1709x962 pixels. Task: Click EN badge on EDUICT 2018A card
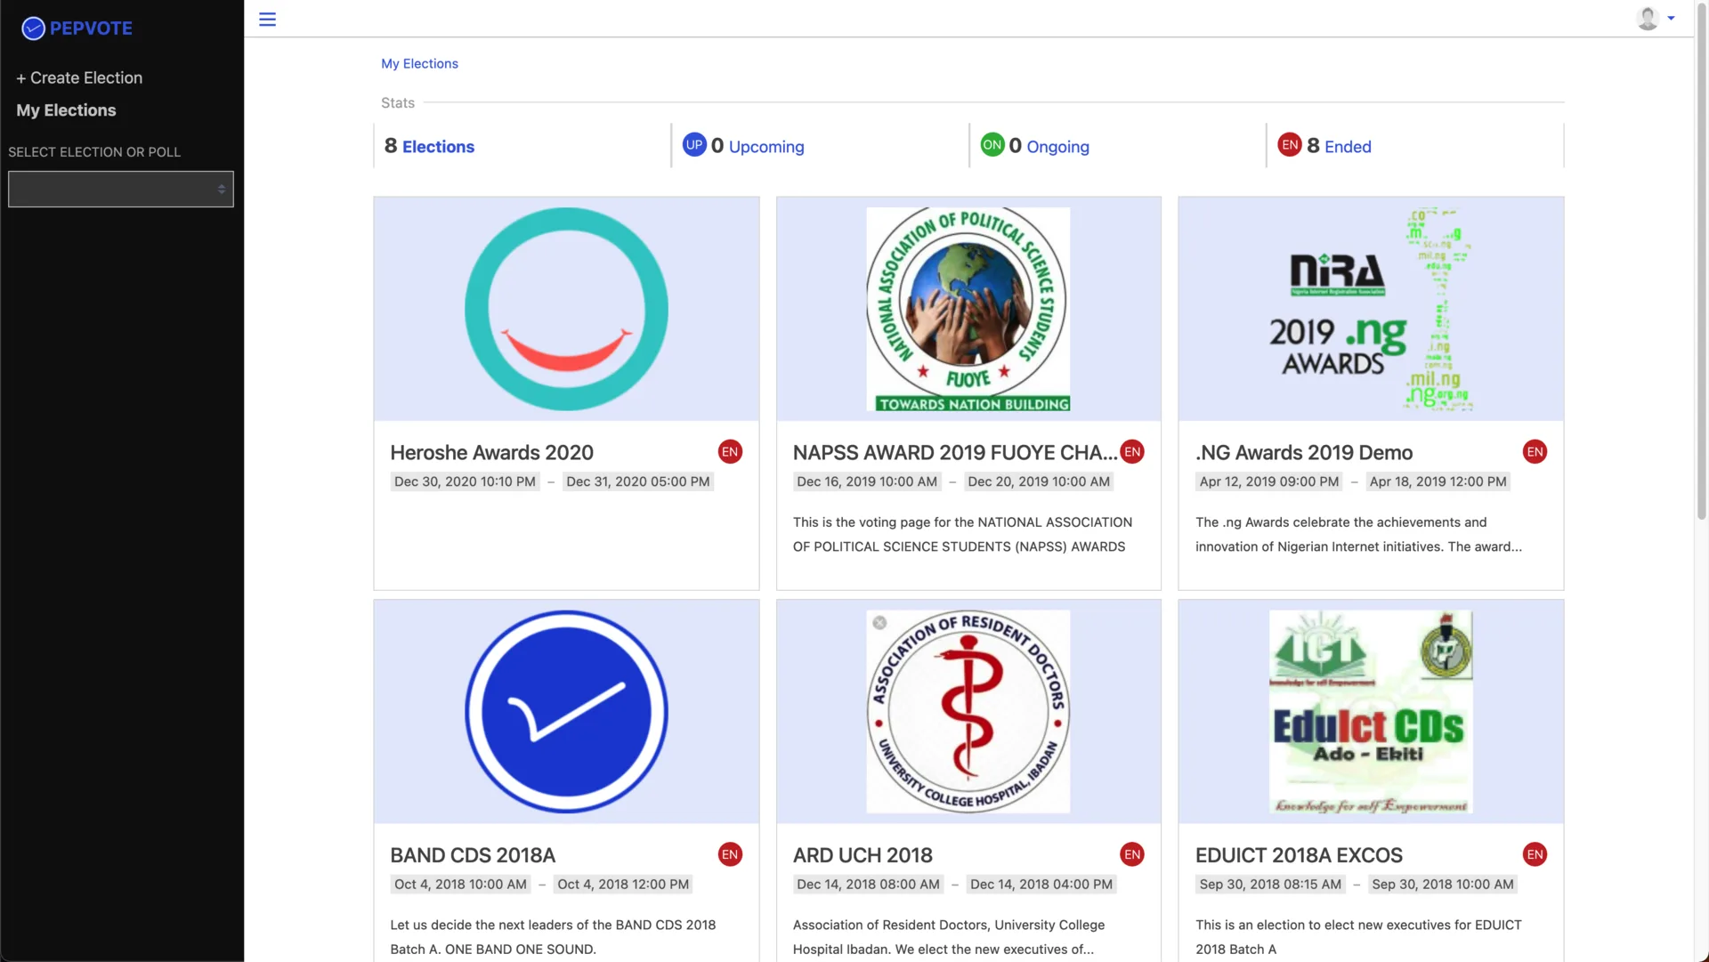(1535, 854)
